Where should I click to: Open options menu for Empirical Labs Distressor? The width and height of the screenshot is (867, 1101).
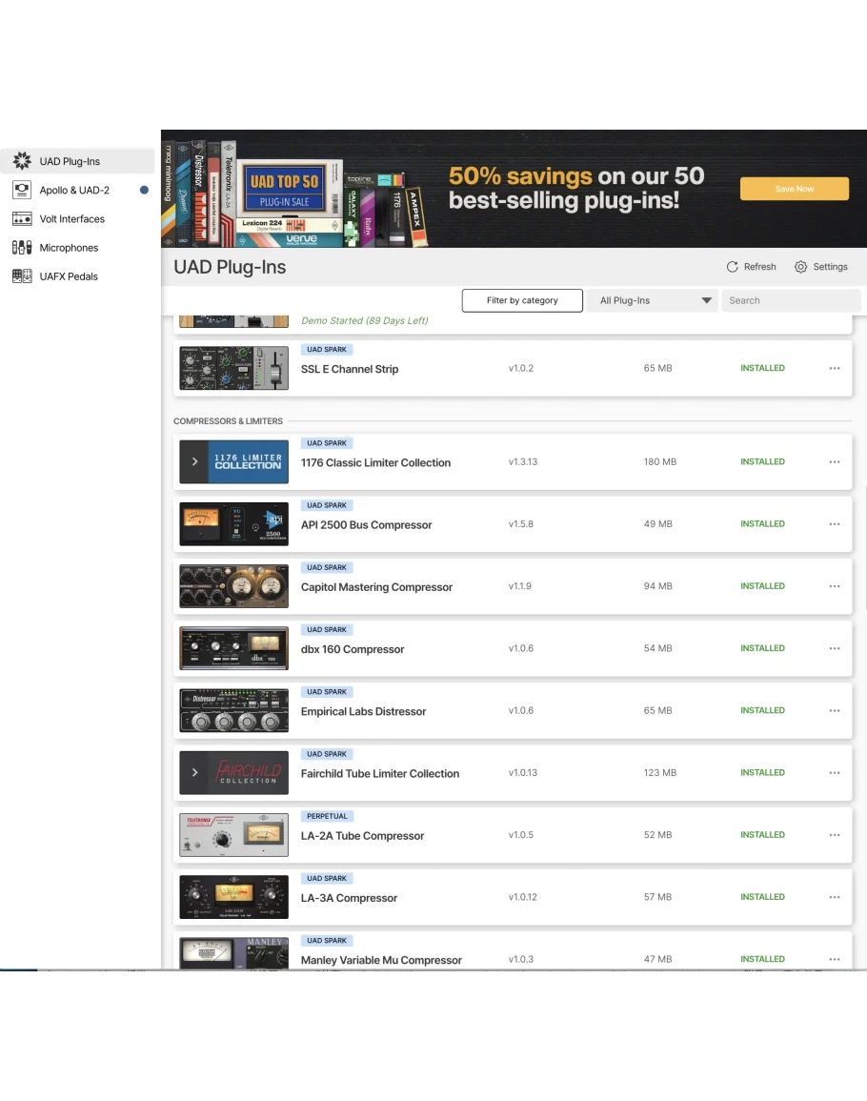point(834,710)
